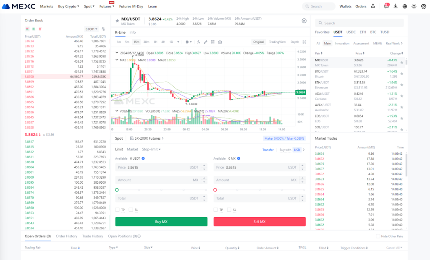The image size is (430, 260).
Task: Enable TP on the buy order panel
Action: click(x=118, y=209)
